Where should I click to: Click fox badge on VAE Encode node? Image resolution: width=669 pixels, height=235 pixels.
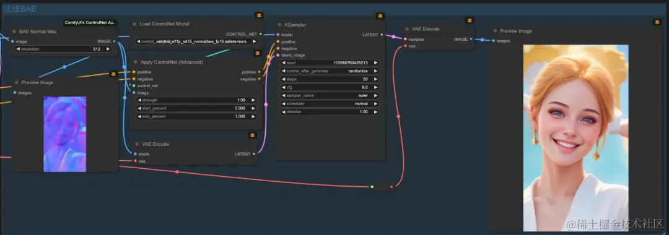click(252, 135)
